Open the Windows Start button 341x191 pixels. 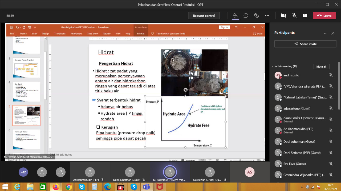[5, 187]
